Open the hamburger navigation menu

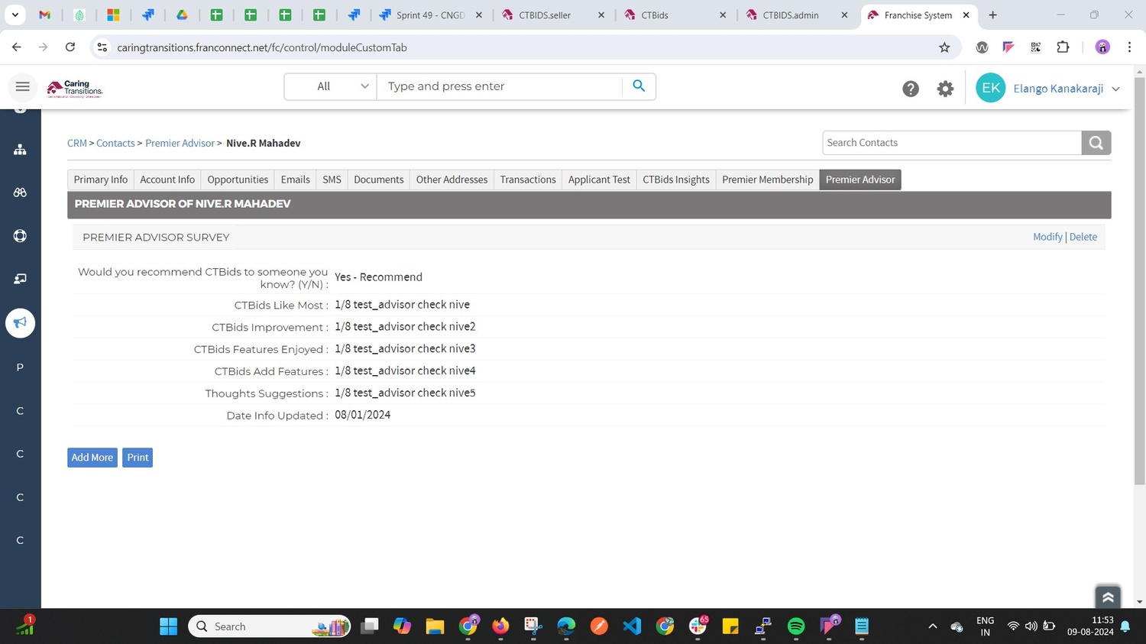click(x=22, y=87)
